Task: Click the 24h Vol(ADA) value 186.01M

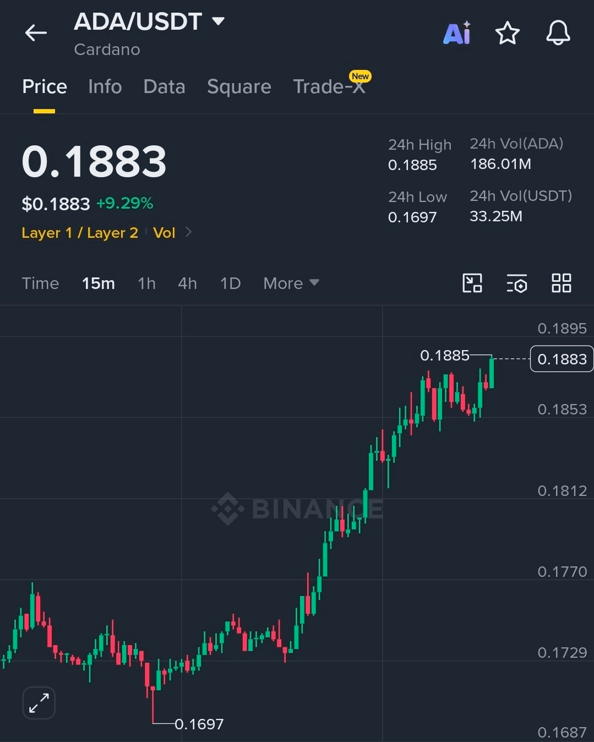Action: click(x=500, y=163)
